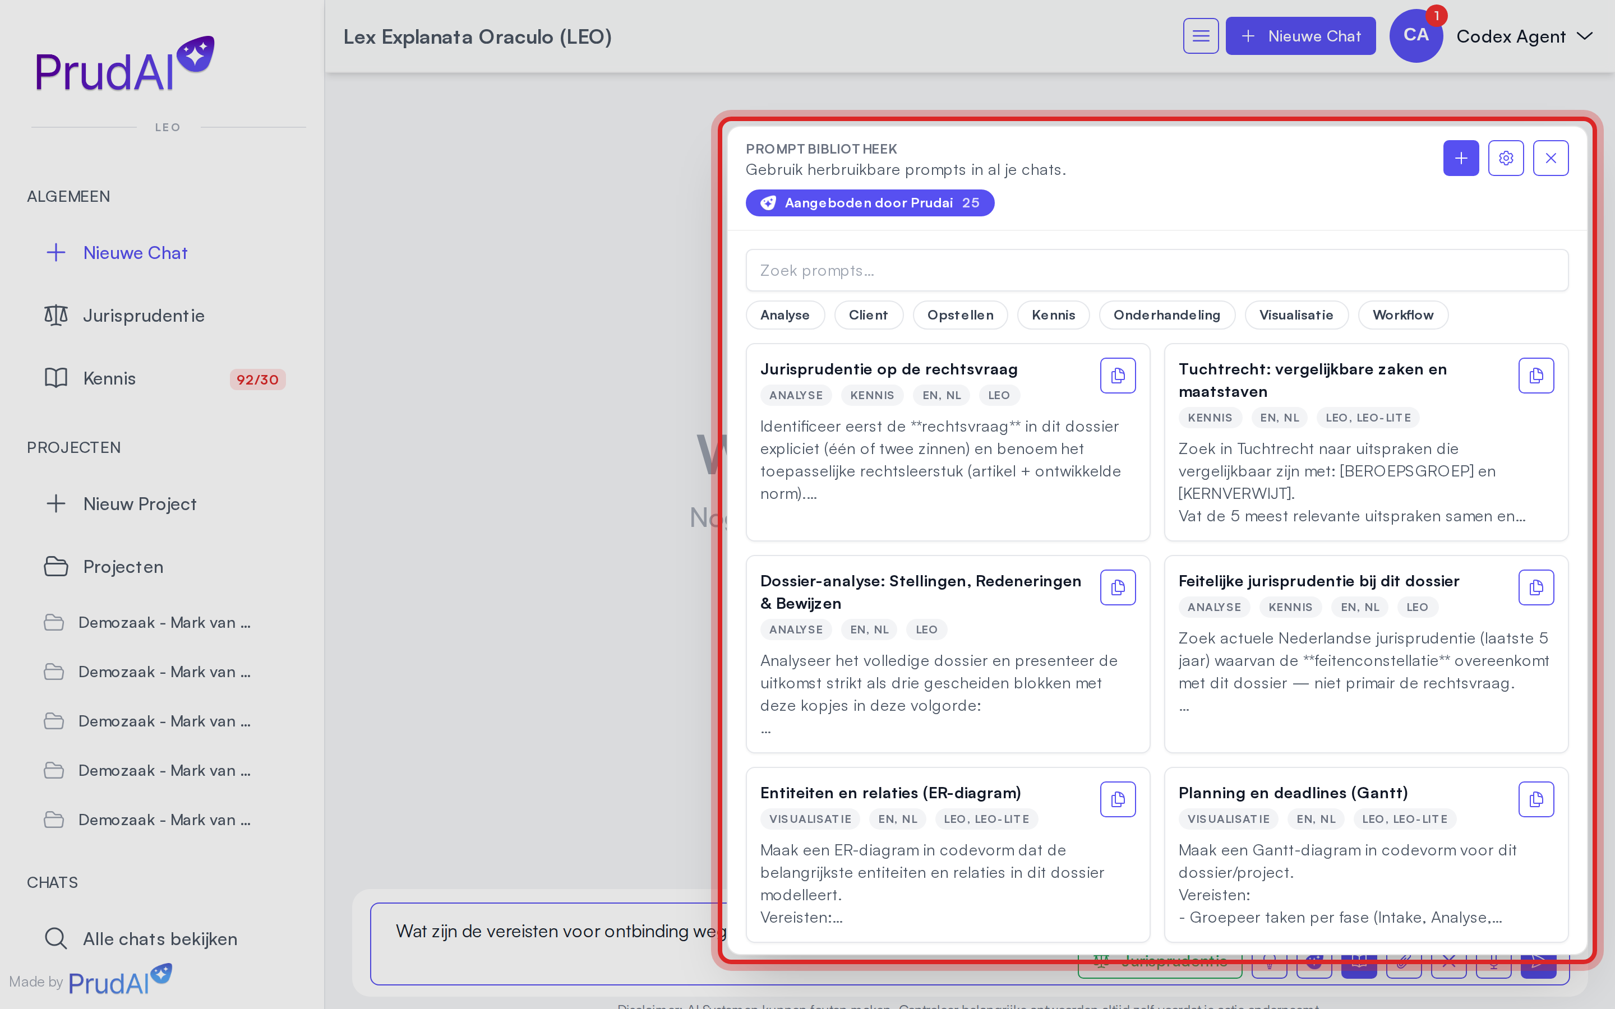Copy the 'Feitelijke jurisprudentie bij dit dossier' prompt
This screenshot has width=1615, height=1009.
click(1536, 587)
